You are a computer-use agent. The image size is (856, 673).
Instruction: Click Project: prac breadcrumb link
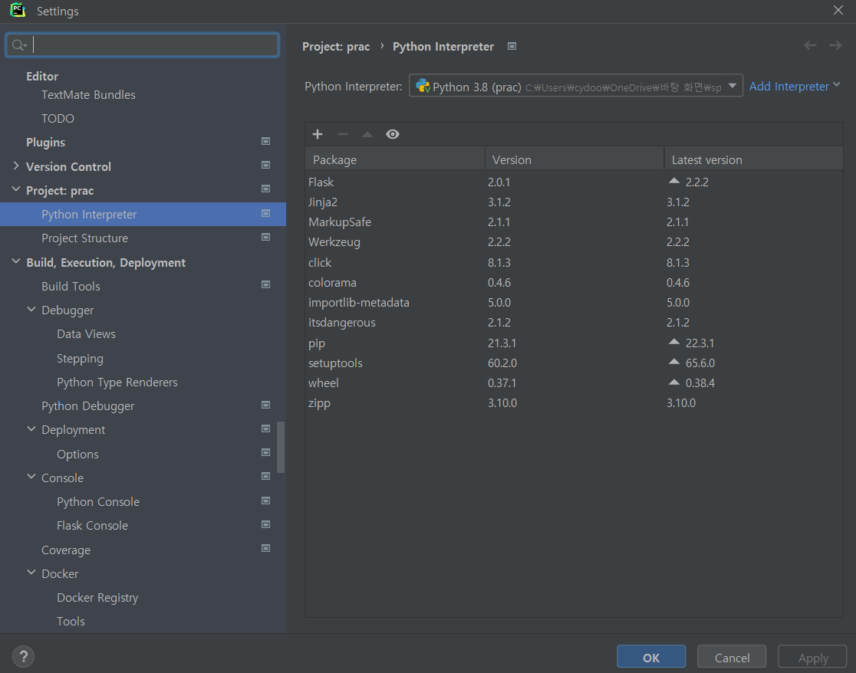click(x=336, y=47)
